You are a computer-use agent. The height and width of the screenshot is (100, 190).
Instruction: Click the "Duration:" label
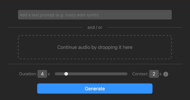pyautogui.click(x=28, y=74)
